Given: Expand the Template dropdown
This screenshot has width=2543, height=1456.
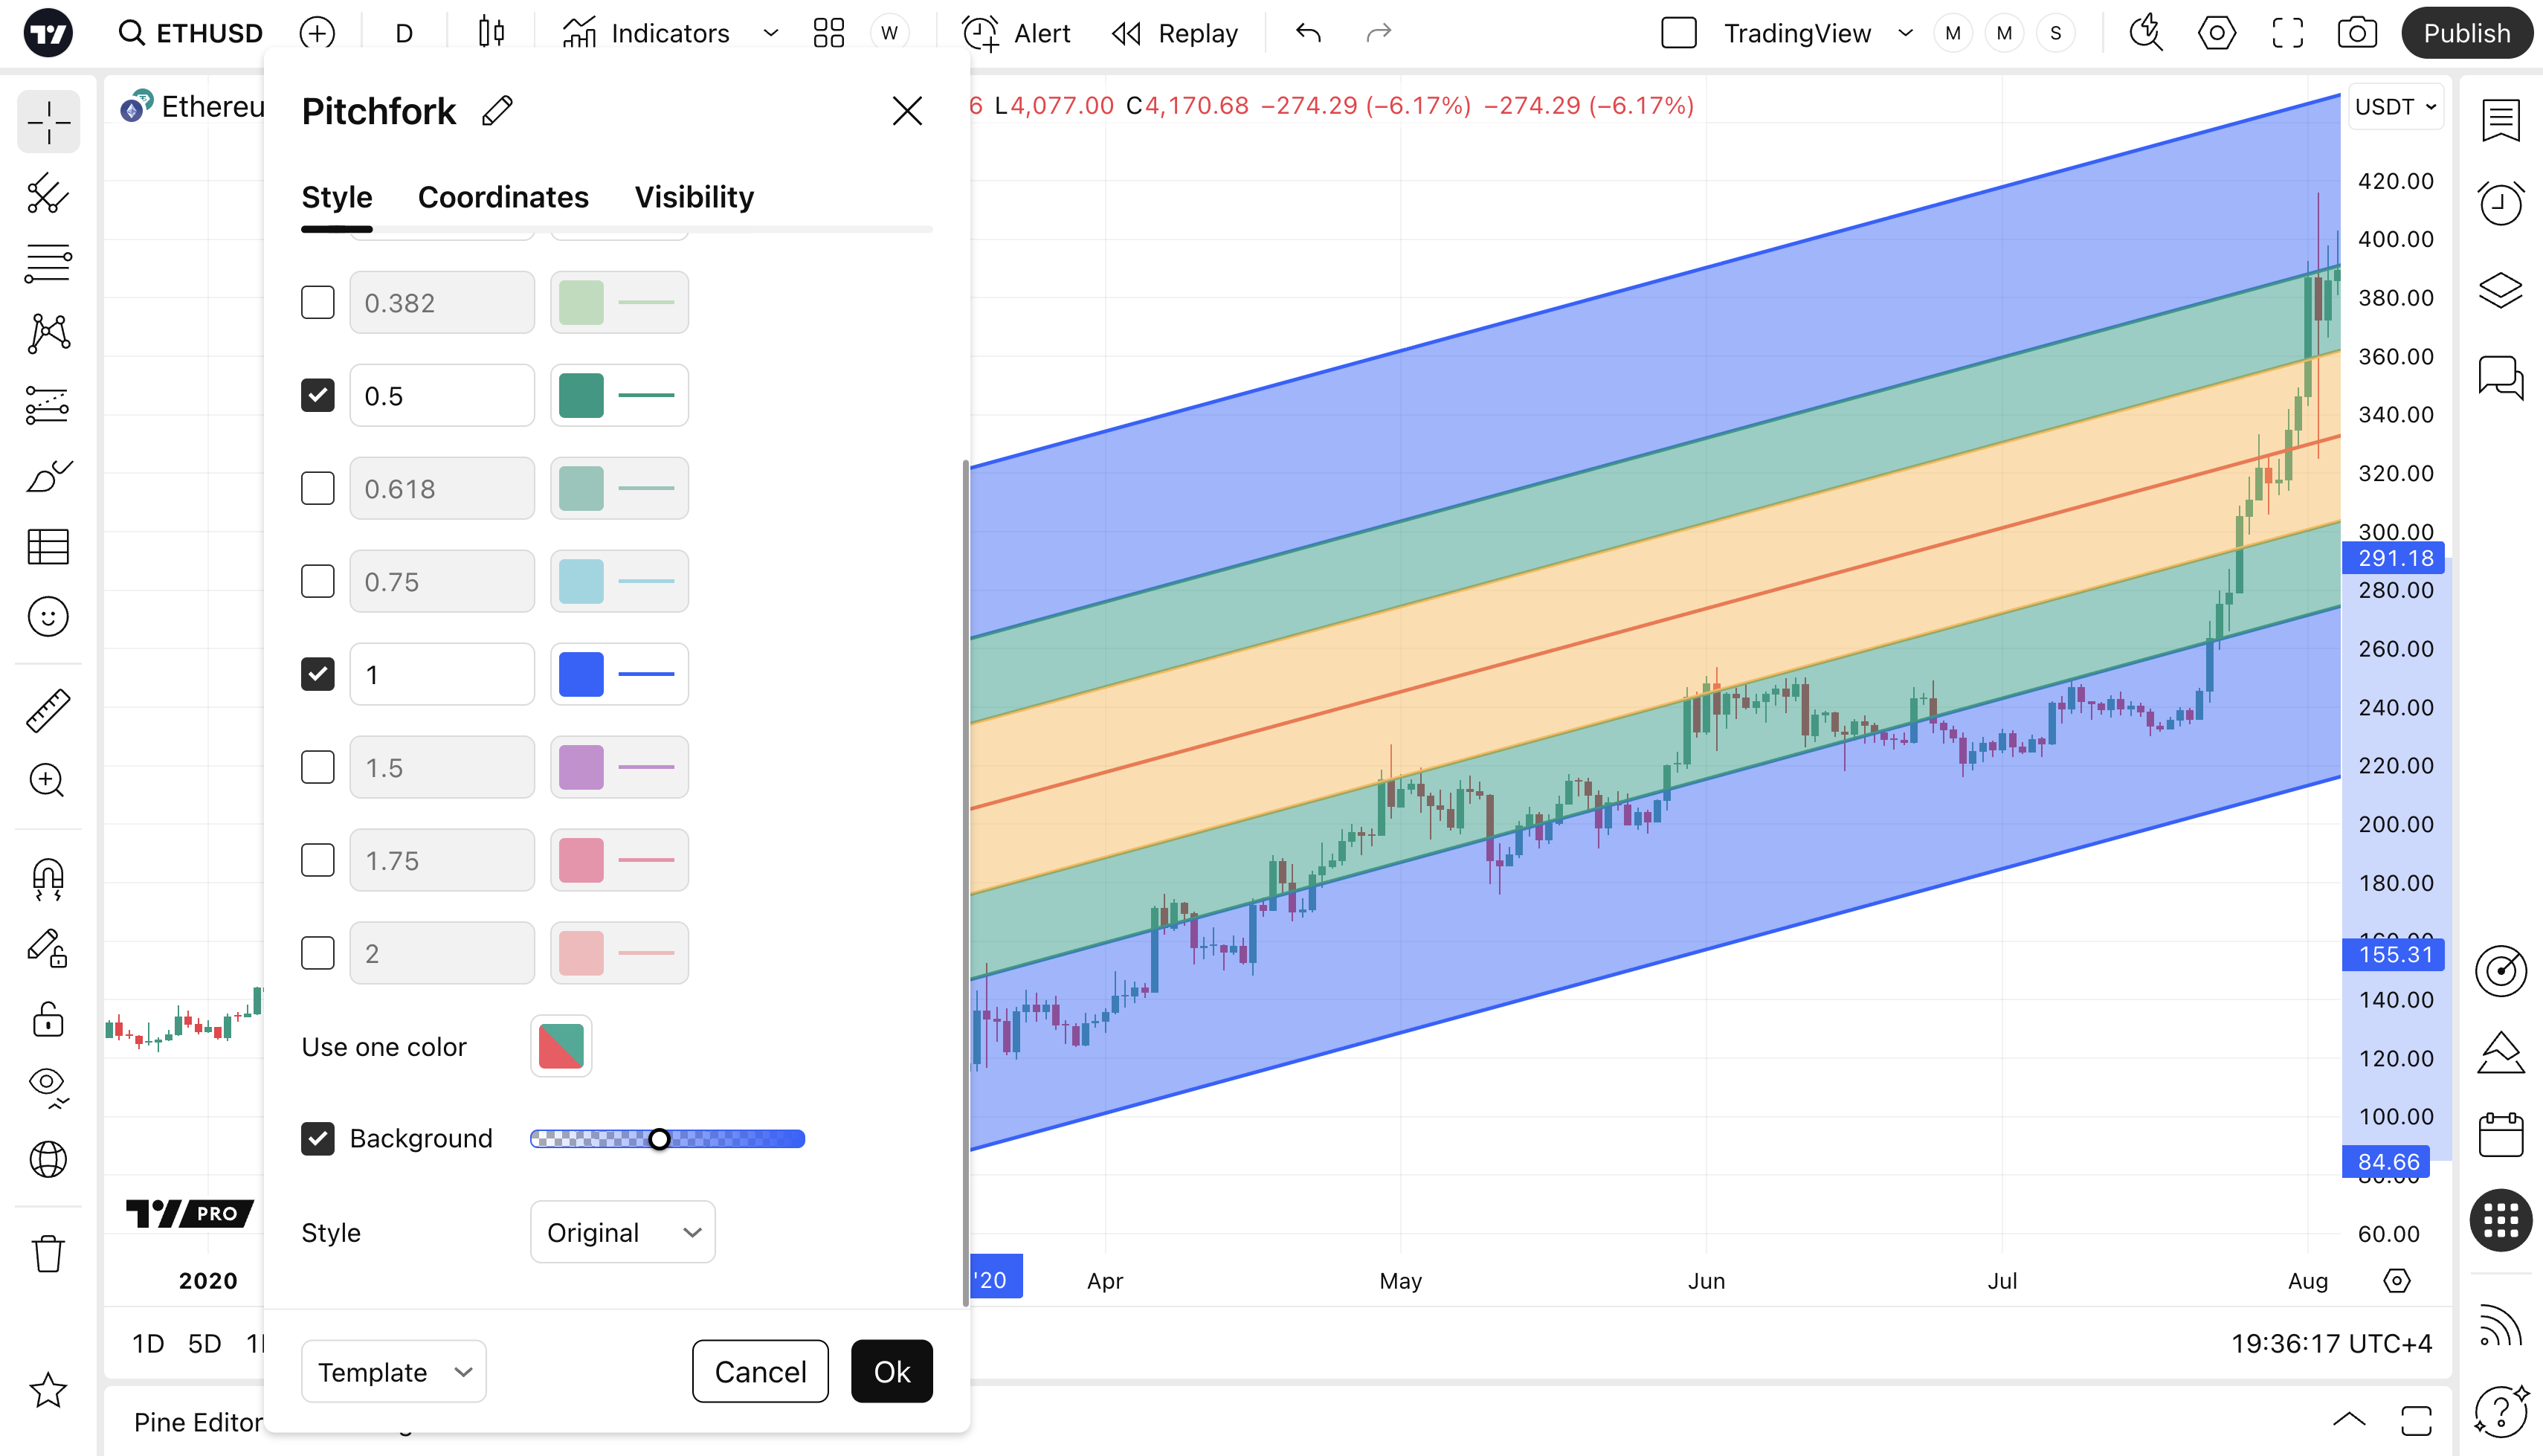Looking at the screenshot, I should 394,1371.
